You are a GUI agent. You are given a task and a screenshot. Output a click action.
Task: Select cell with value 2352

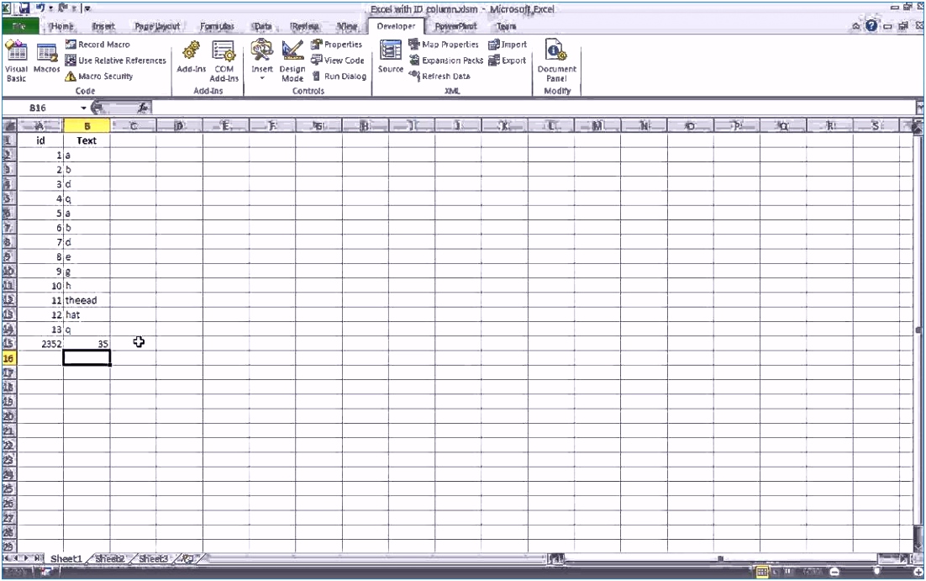coord(40,344)
